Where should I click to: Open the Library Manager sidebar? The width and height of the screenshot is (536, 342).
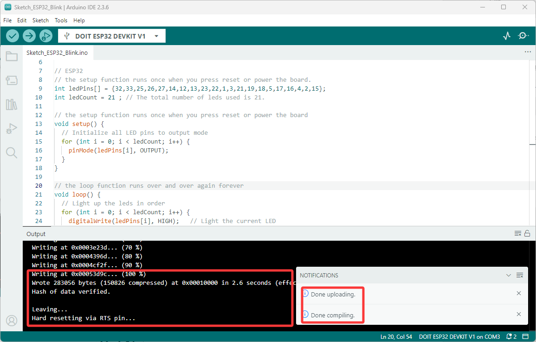pyautogui.click(x=12, y=105)
